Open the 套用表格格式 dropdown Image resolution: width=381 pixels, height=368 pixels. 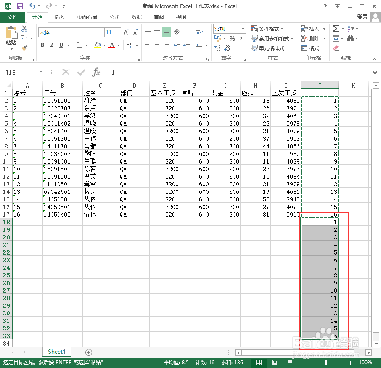[x=272, y=38]
